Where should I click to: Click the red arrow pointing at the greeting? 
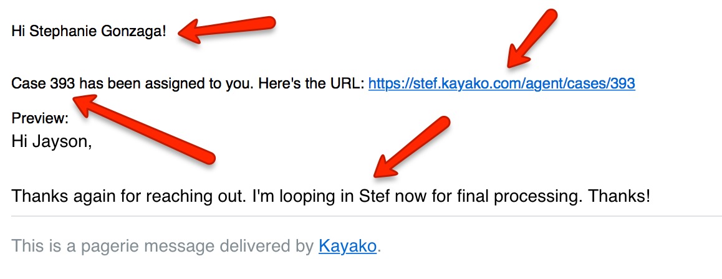coord(226,30)
